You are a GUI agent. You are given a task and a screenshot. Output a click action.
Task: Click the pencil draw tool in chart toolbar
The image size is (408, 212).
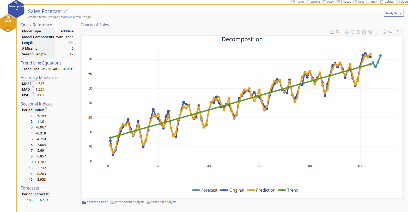379,32
